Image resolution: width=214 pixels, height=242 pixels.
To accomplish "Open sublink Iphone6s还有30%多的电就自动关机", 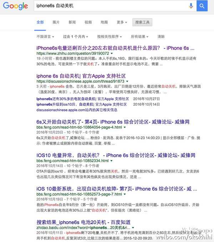I will (83, 99).
